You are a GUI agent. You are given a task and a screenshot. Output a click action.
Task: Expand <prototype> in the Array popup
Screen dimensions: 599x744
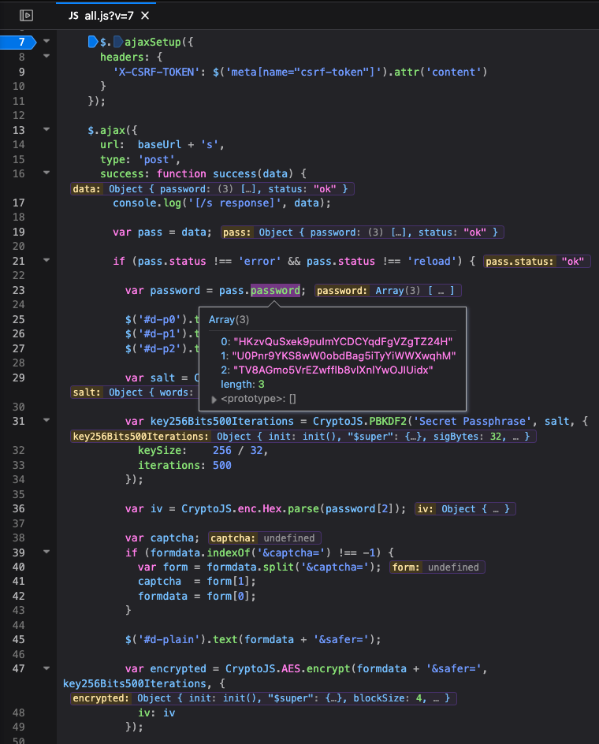(214, 399)
